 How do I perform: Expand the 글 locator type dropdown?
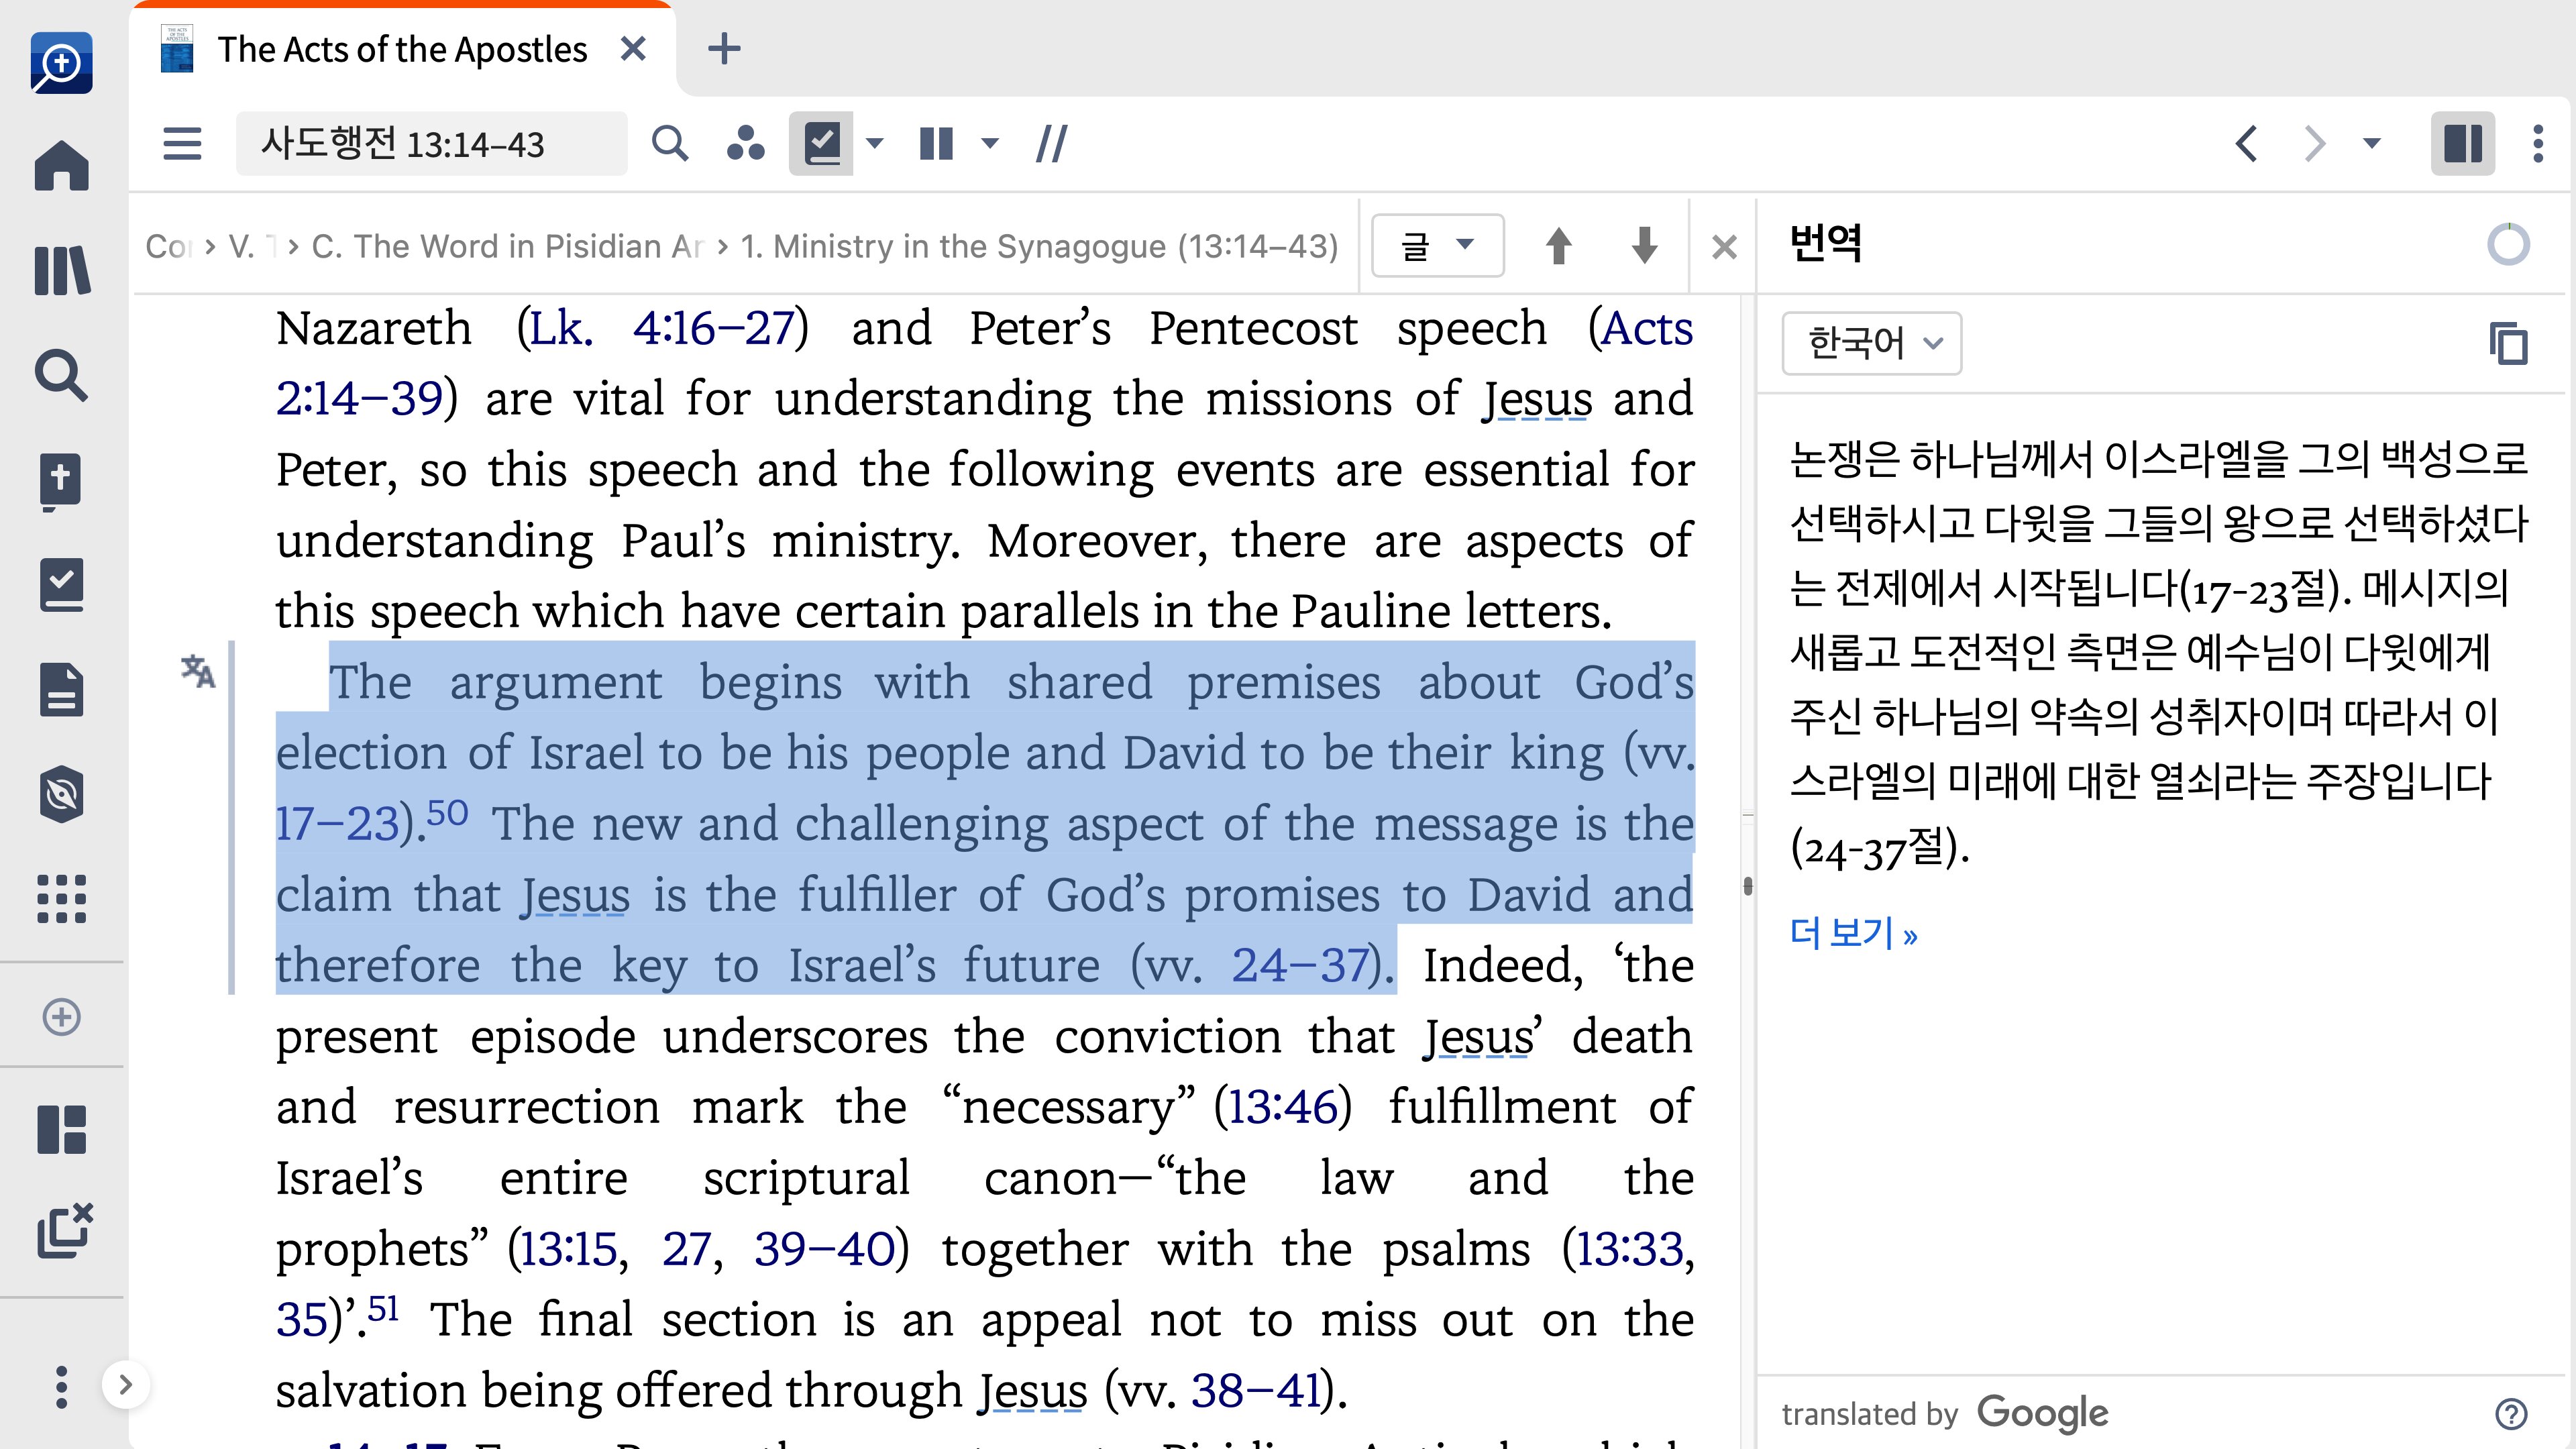1437,246
